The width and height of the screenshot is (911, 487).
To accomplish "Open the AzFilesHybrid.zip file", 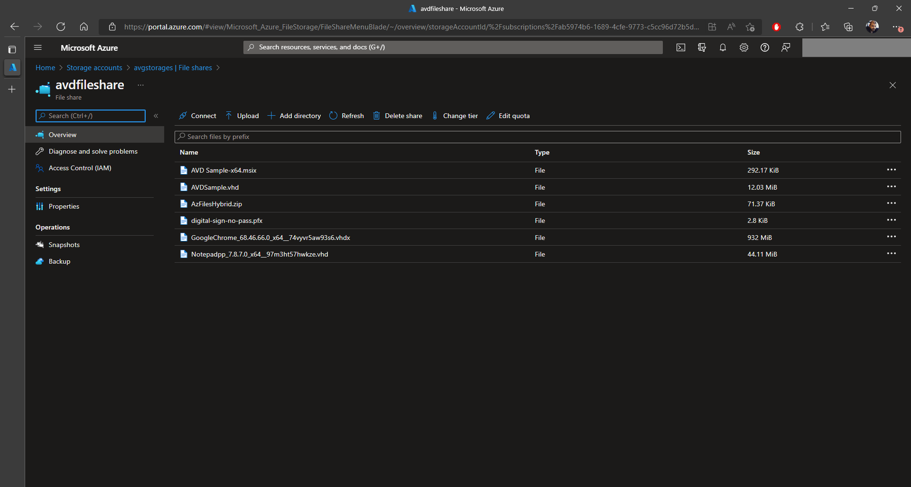I will (216, 204).
